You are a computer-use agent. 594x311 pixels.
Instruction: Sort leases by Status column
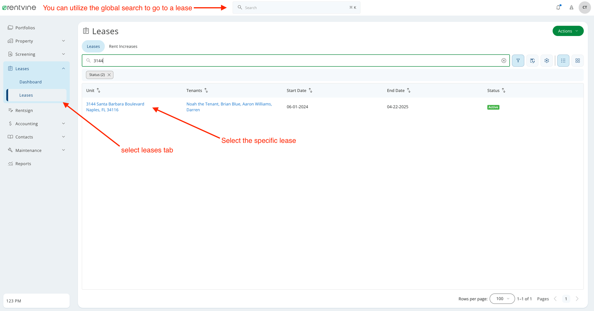tap(504, 90)
